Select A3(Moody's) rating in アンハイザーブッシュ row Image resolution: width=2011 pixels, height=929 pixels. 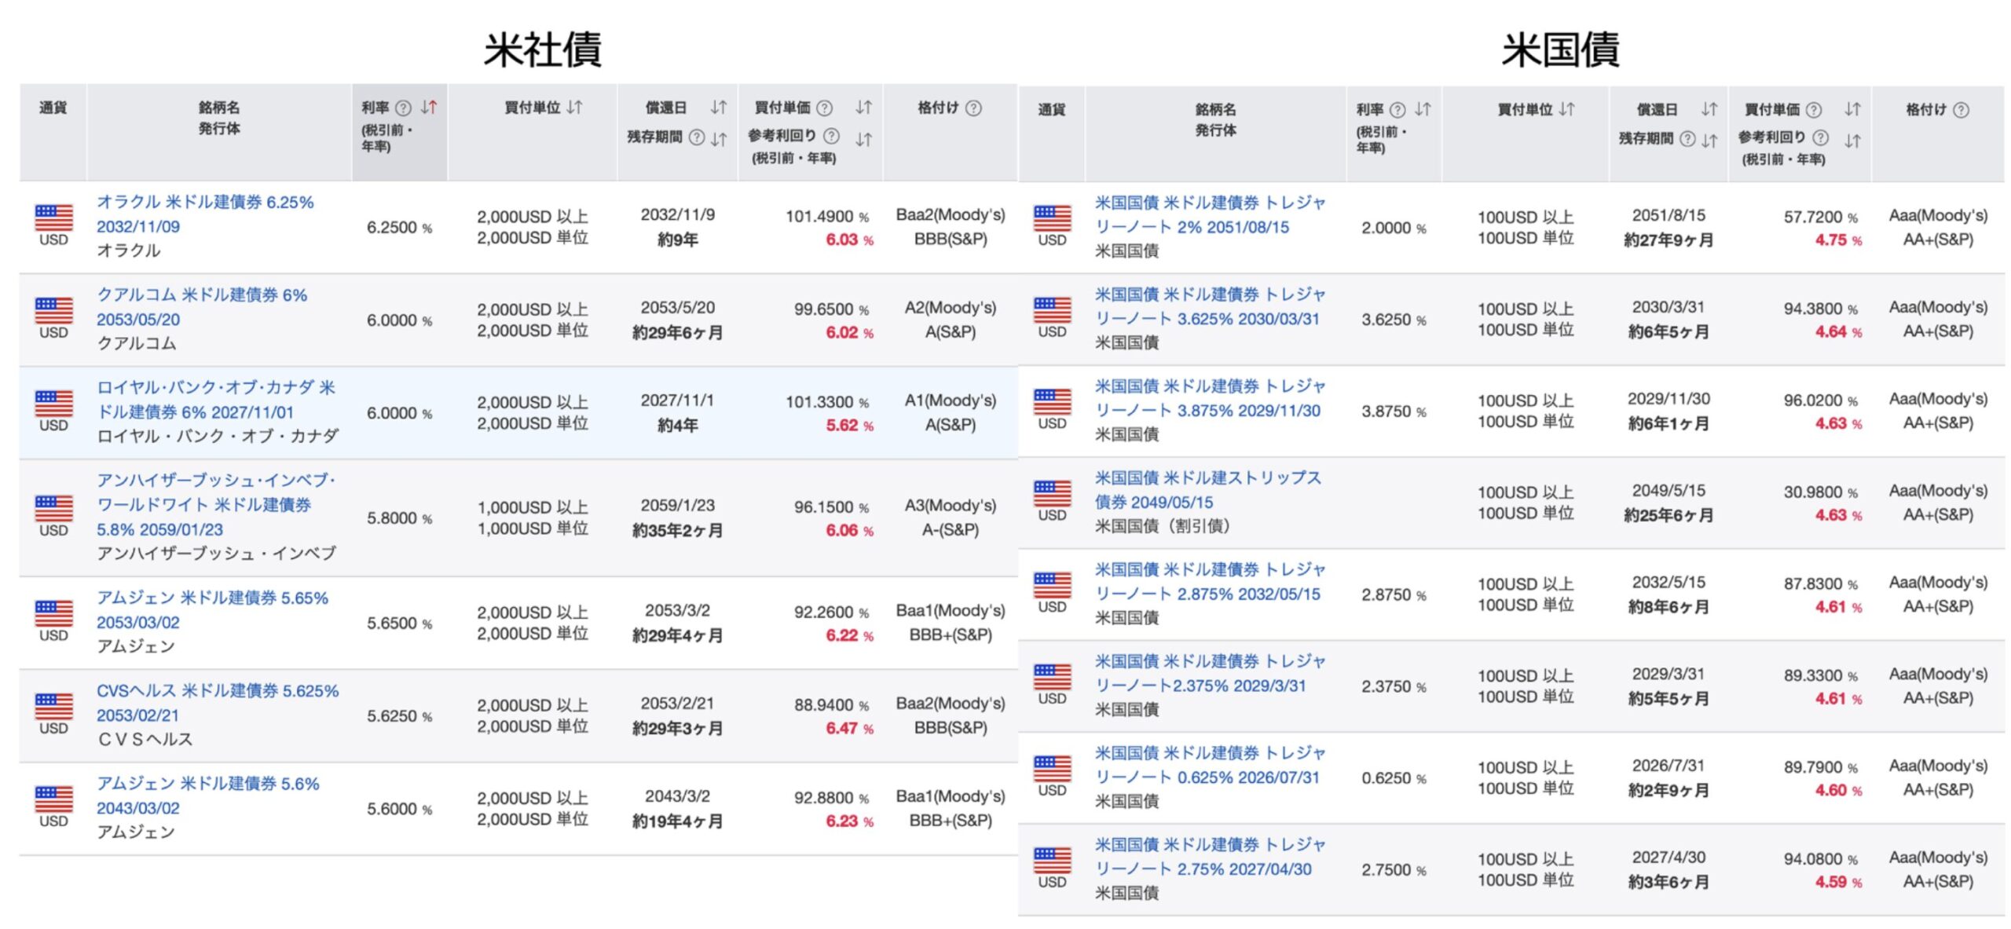(x=951, y=505)
